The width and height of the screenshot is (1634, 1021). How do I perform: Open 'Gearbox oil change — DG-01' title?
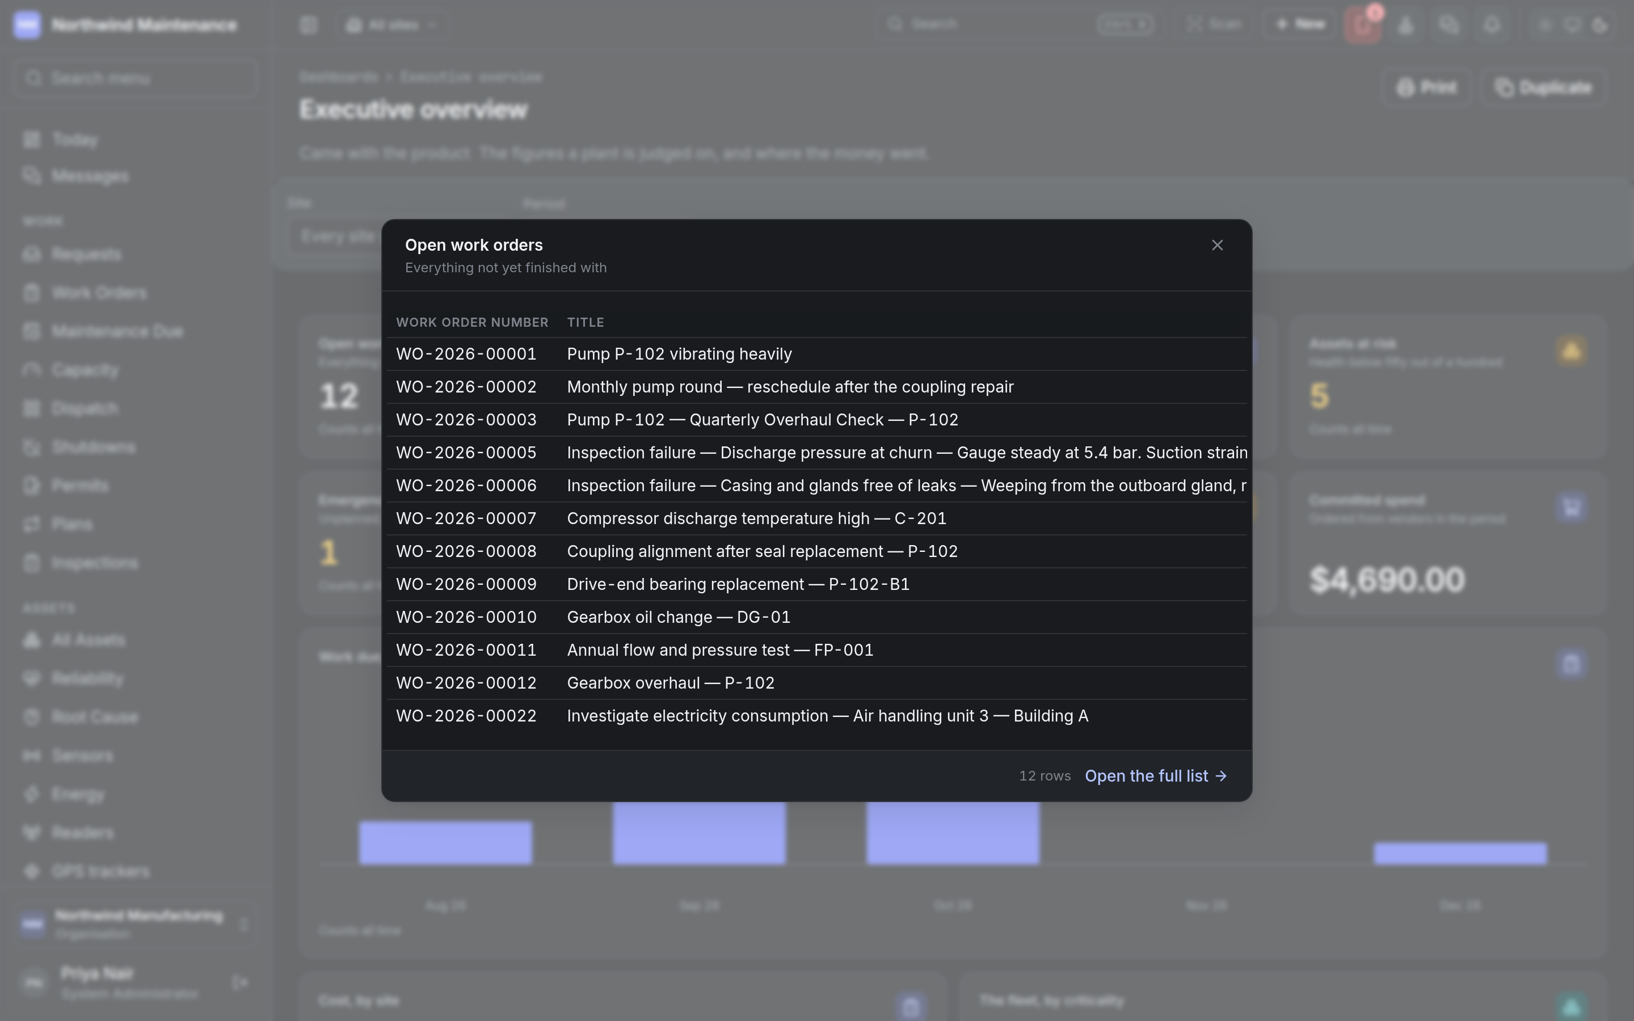679,617
